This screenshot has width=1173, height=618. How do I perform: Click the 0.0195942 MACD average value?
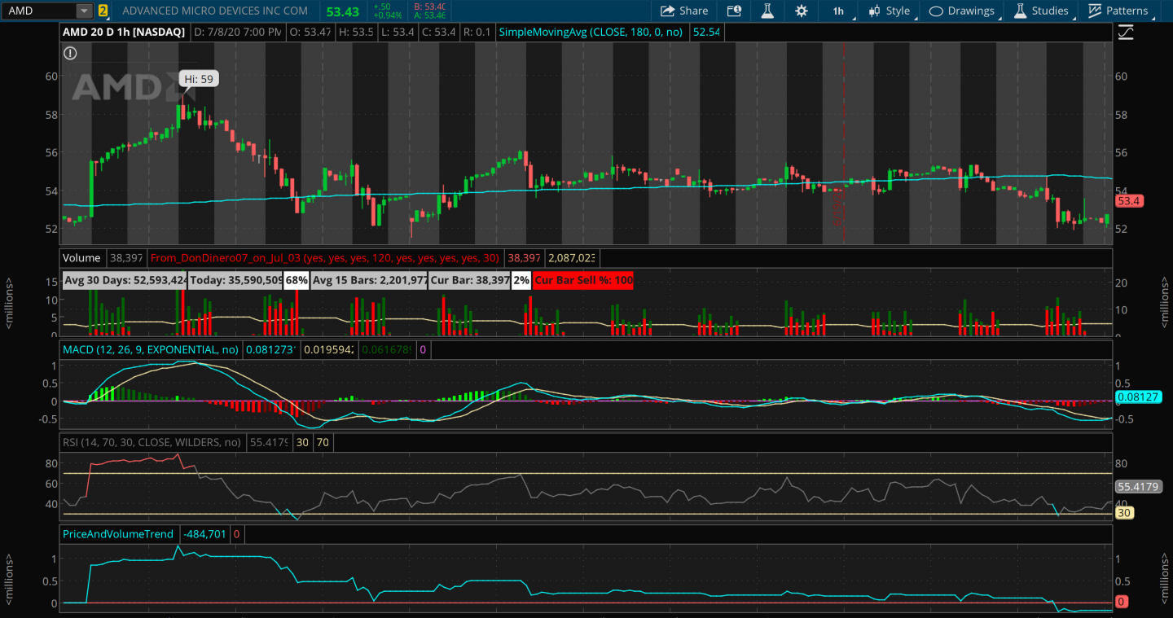click(x=328, y=348)
